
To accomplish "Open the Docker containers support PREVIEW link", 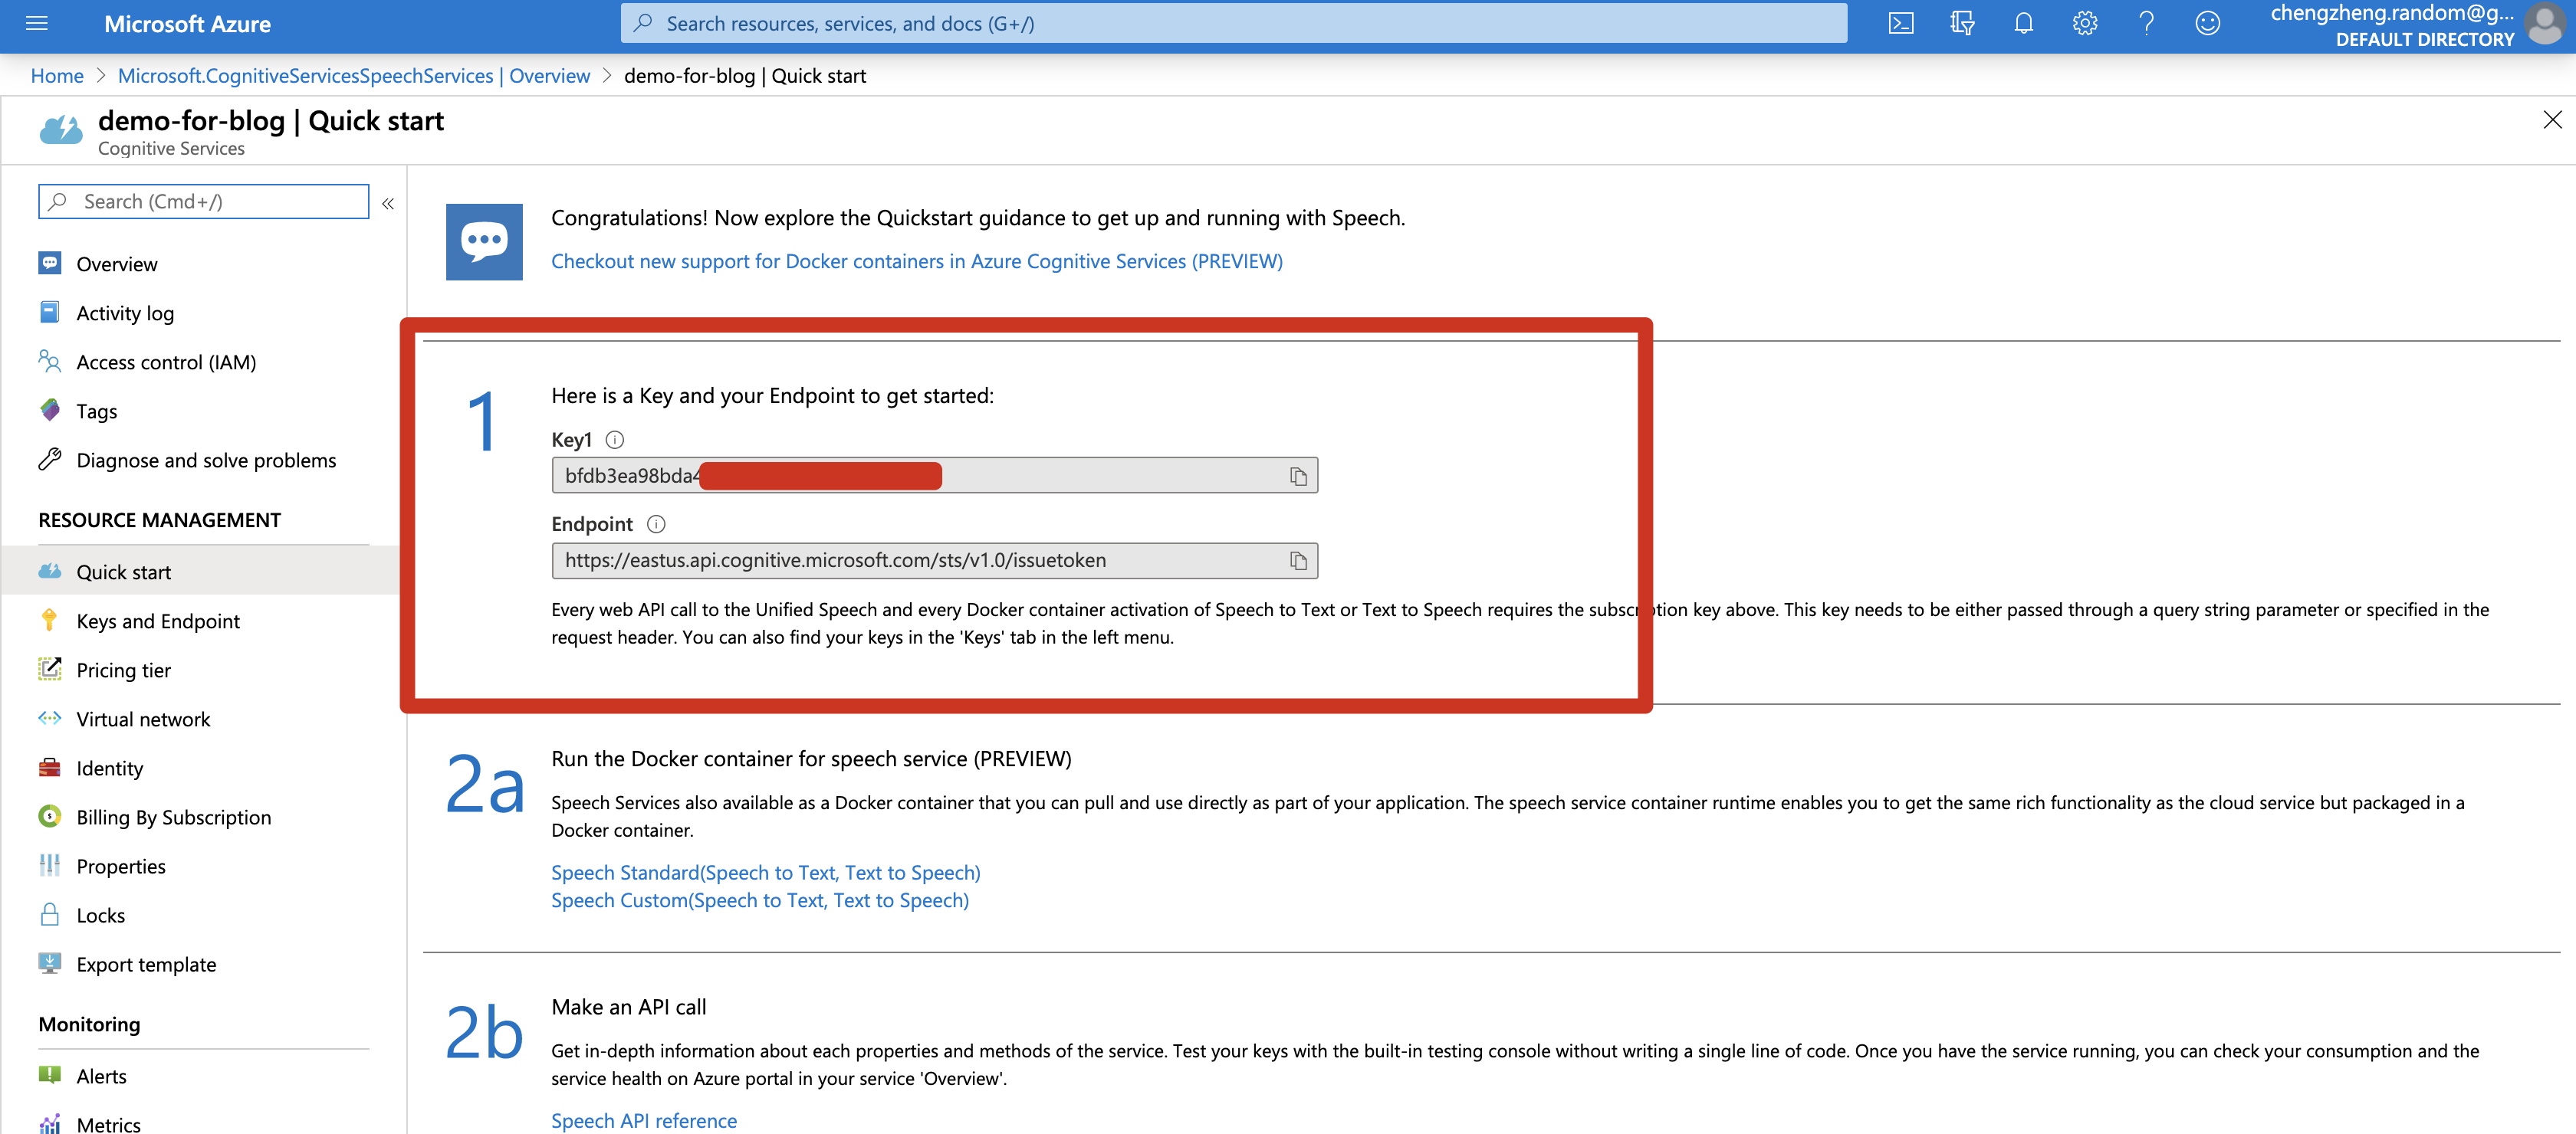I will click(x=916, y=261).
